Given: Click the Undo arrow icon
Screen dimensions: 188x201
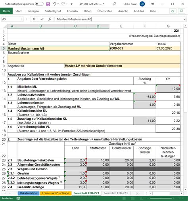Looking at the screenshot, I should (x=54, y=4).
